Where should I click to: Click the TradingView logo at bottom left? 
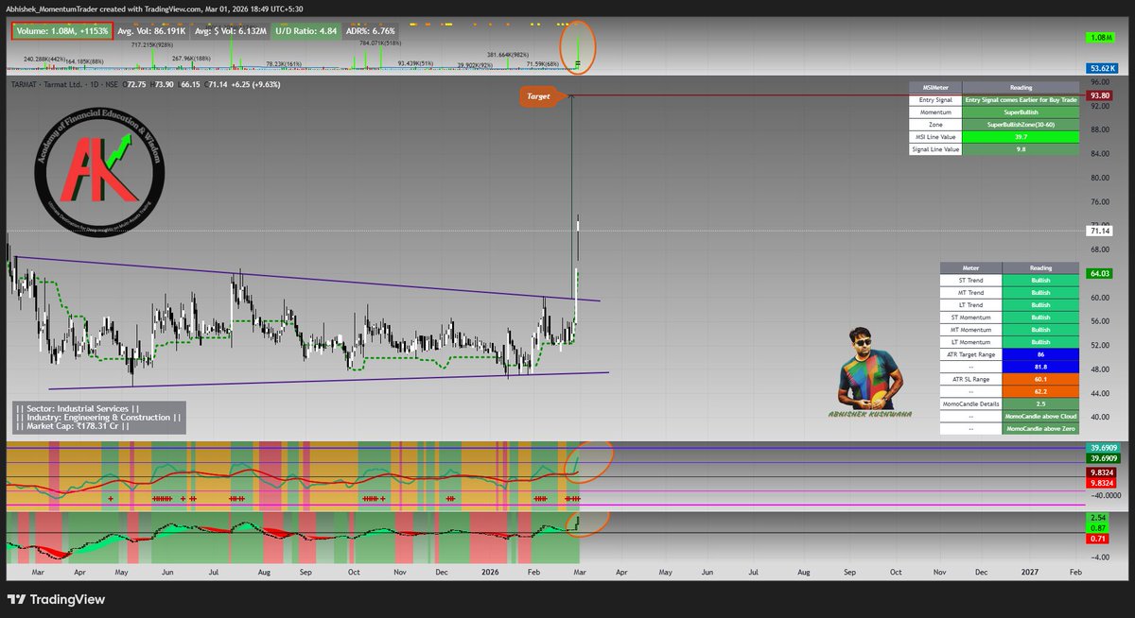click(x=56, y=599)
